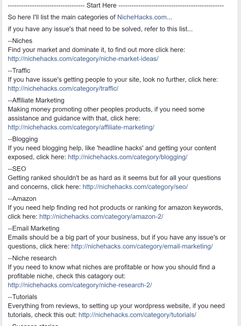This screenshot has height=326, width=241.
Task: Click the '--Niches' section heading
Action: click(x=20, y=41)
